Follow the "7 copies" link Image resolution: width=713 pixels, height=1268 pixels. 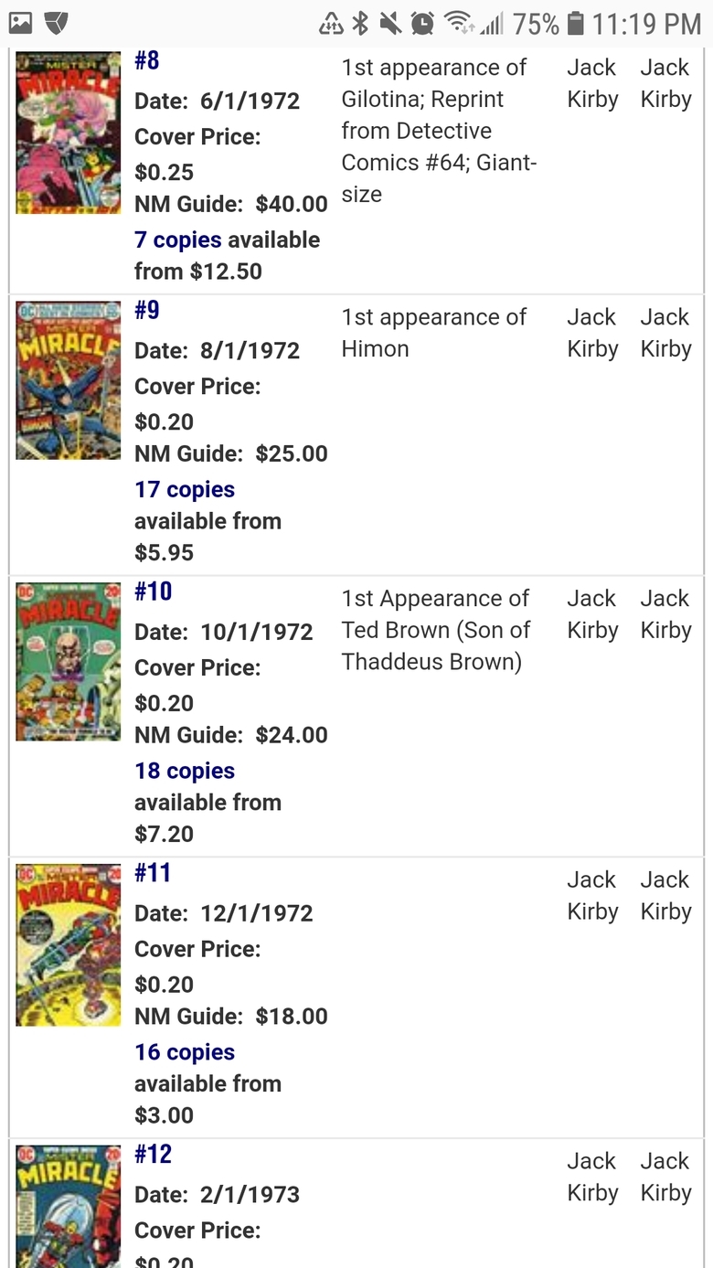[178, 240]
